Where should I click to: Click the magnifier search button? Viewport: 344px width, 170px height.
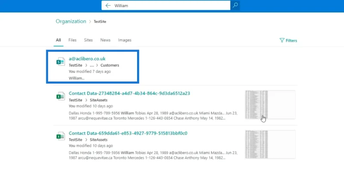point(235,6)
